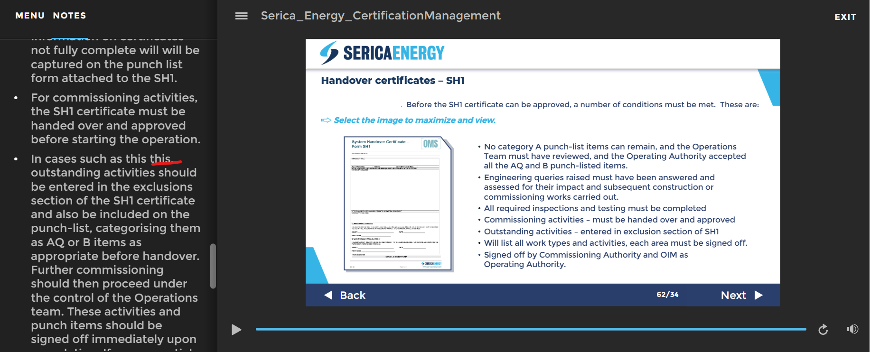The image size is (870, 352).
Task: Click the title Serica_Energy_CertificationManagement
Action: coord(381,16)
